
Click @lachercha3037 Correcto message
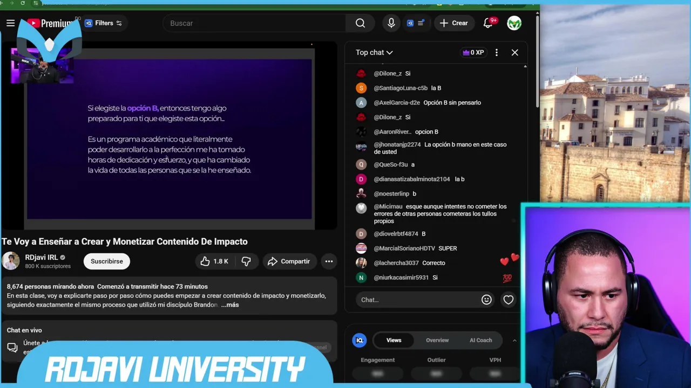pyautogui.click(x=433, y=263)
